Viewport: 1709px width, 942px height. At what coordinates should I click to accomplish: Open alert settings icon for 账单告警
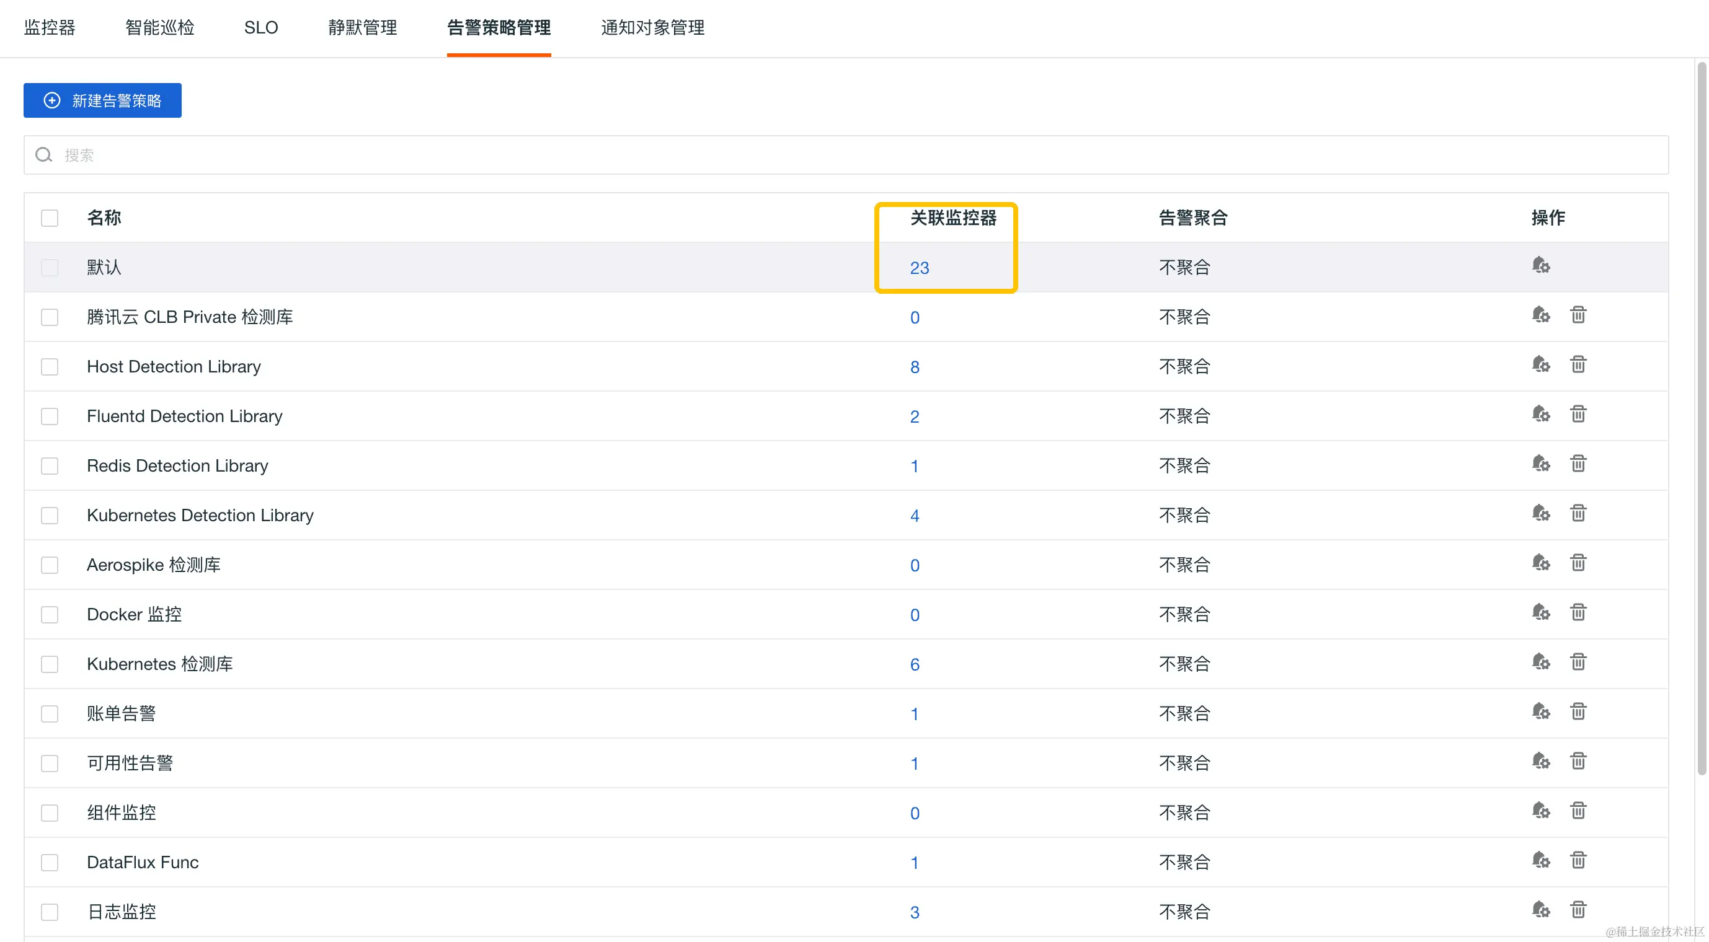1540,712
